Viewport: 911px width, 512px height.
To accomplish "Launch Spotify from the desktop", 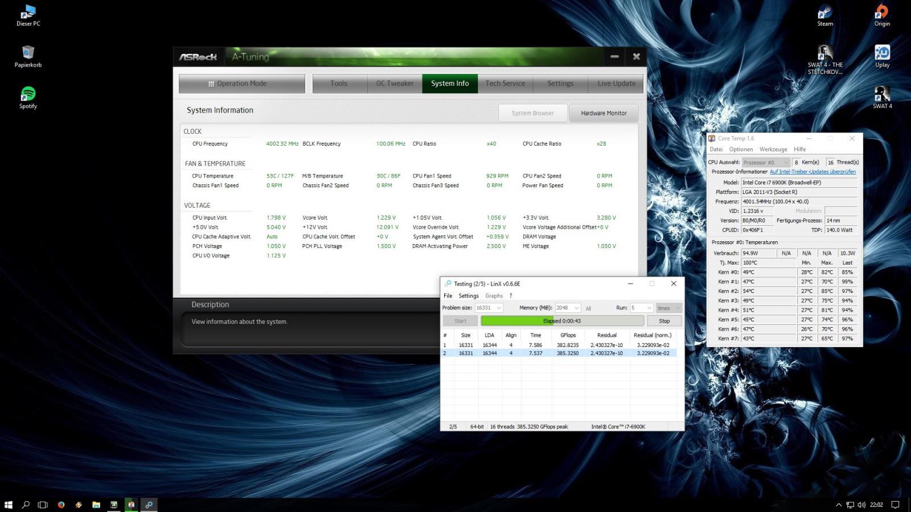I will click(x=28, y=98).
